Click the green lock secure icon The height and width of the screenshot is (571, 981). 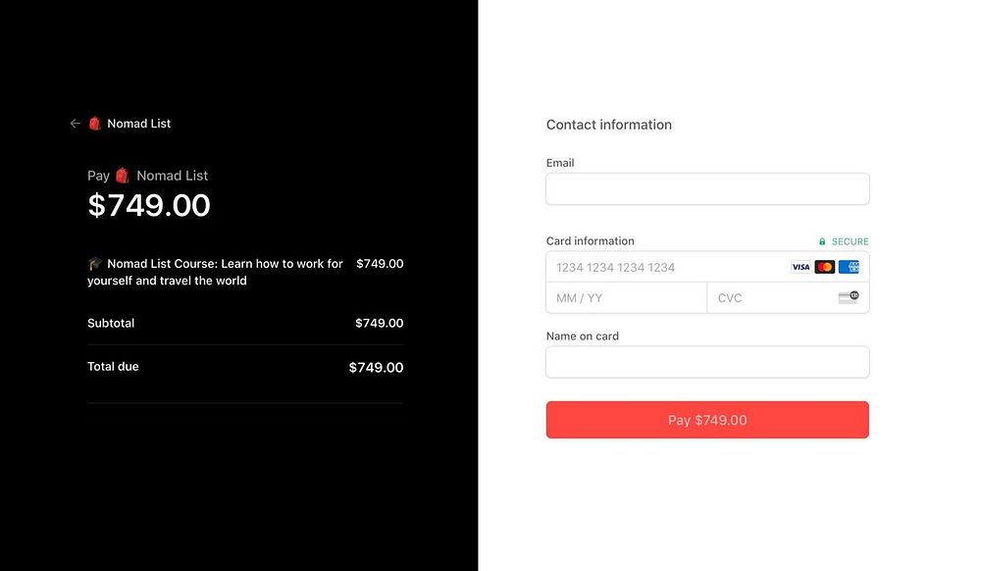click(x=822, y=241)
